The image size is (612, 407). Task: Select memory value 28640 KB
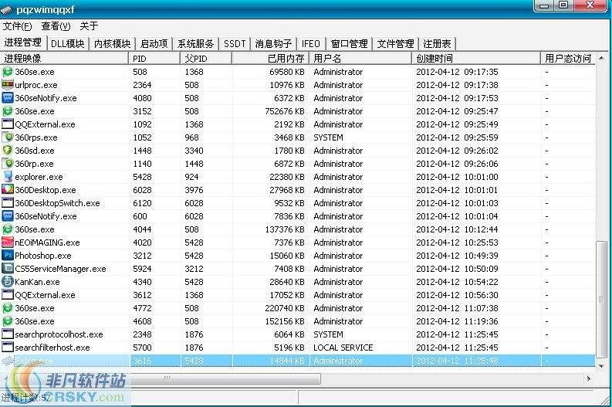pyautogui.click(x=286, y=282)
